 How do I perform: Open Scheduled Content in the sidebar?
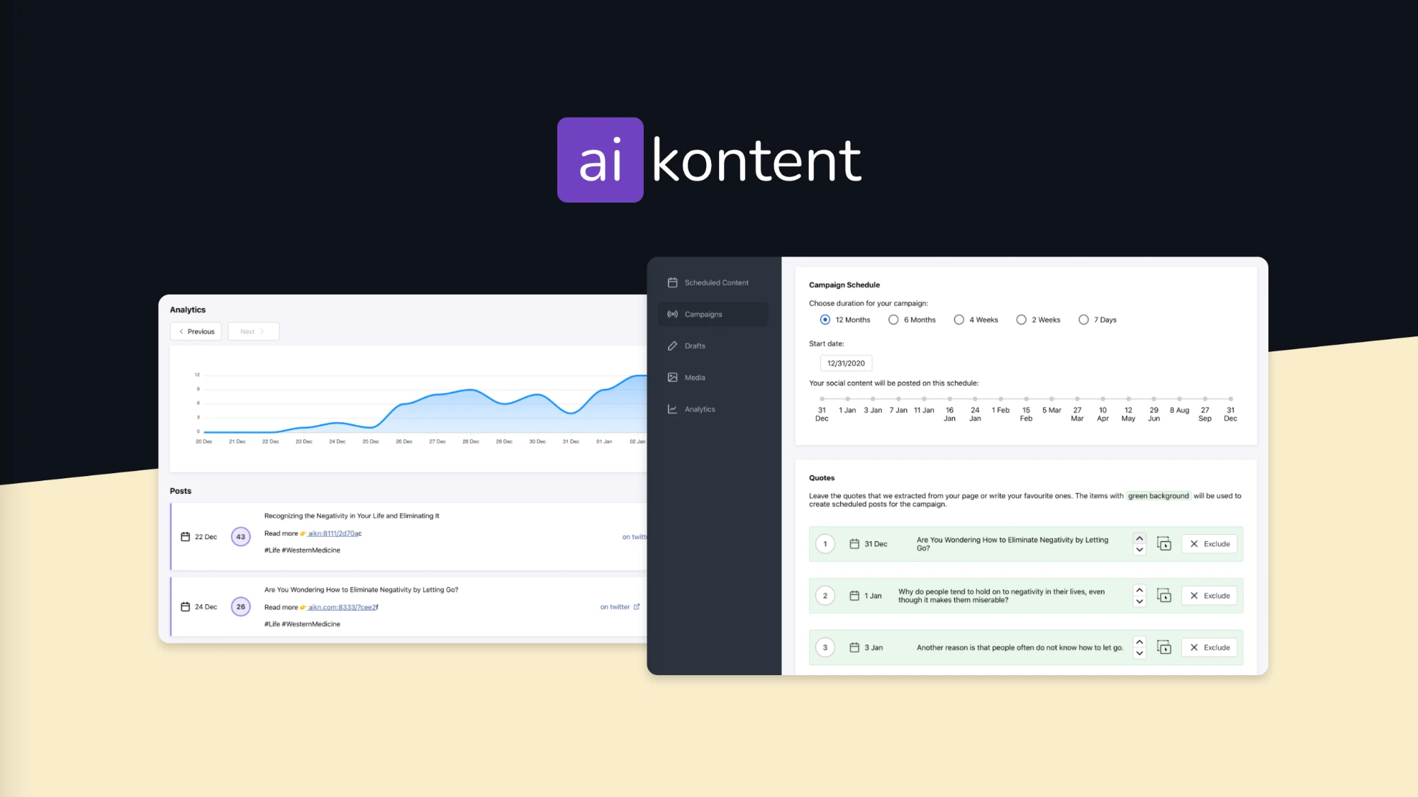click(713, 283)
